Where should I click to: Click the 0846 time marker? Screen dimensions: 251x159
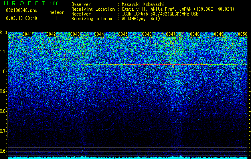[x=147, y=34]
